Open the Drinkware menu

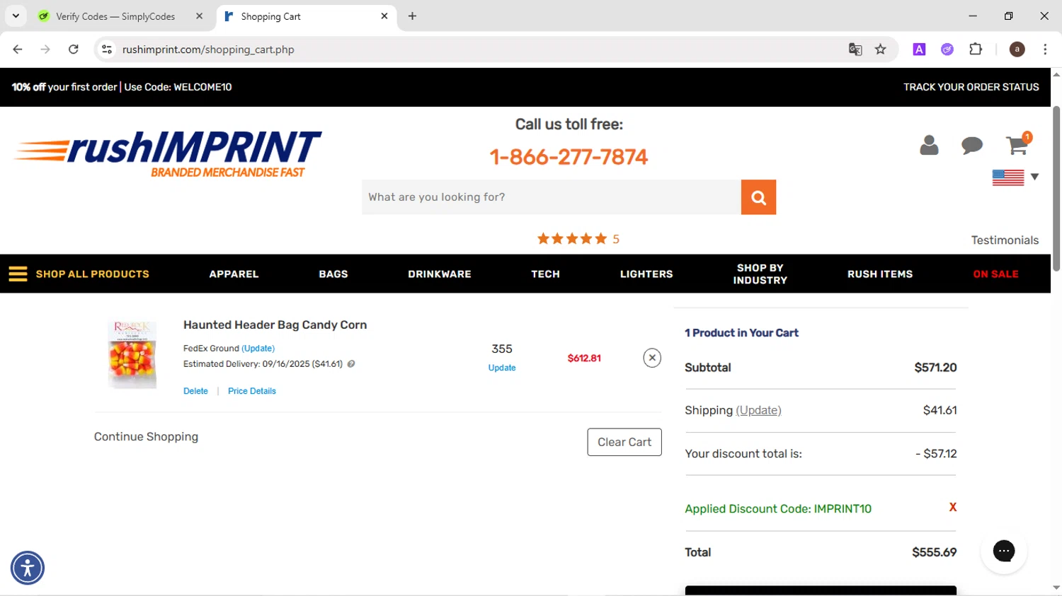pyautogui.click(x=440, y=274)
